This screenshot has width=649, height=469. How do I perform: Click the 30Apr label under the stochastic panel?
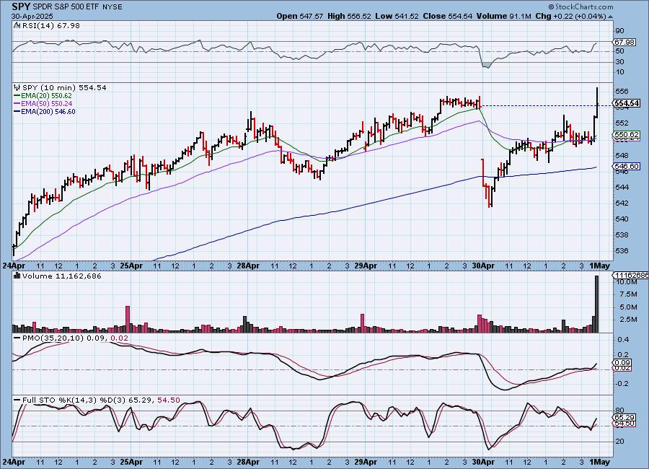[483, 462]
